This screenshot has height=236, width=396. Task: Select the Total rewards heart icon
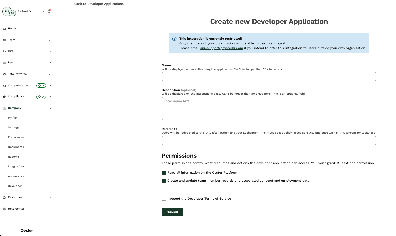pyautogui.click(x=4, y=74)
